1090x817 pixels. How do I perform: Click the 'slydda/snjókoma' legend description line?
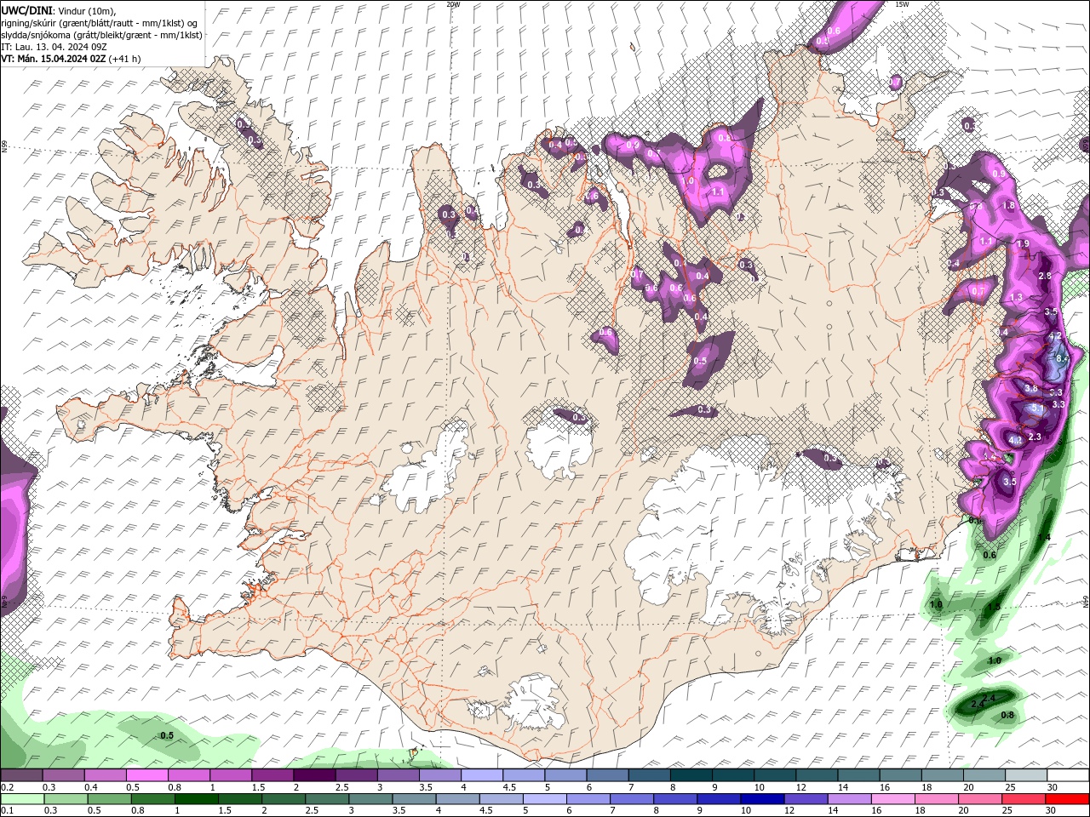[x=101, y=35]
